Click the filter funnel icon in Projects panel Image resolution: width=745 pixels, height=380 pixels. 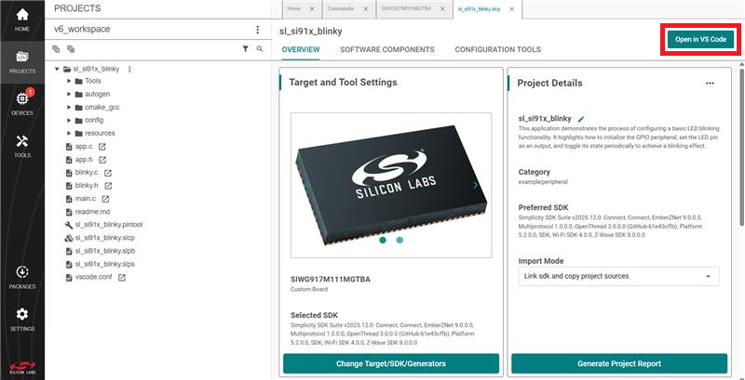point(245,49)
